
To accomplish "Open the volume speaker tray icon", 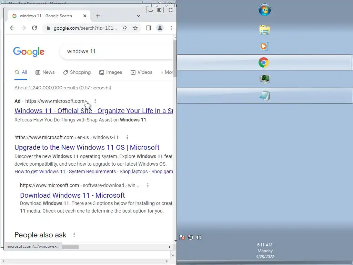I will [x=198, y=237].
